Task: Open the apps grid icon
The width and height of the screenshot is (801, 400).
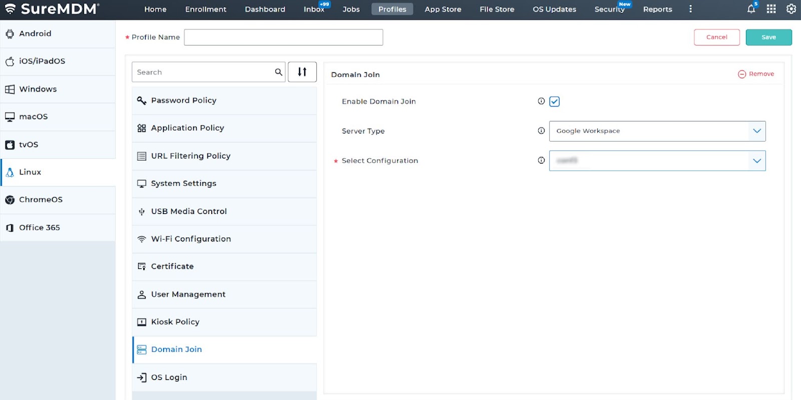Action: pos(771,9)
